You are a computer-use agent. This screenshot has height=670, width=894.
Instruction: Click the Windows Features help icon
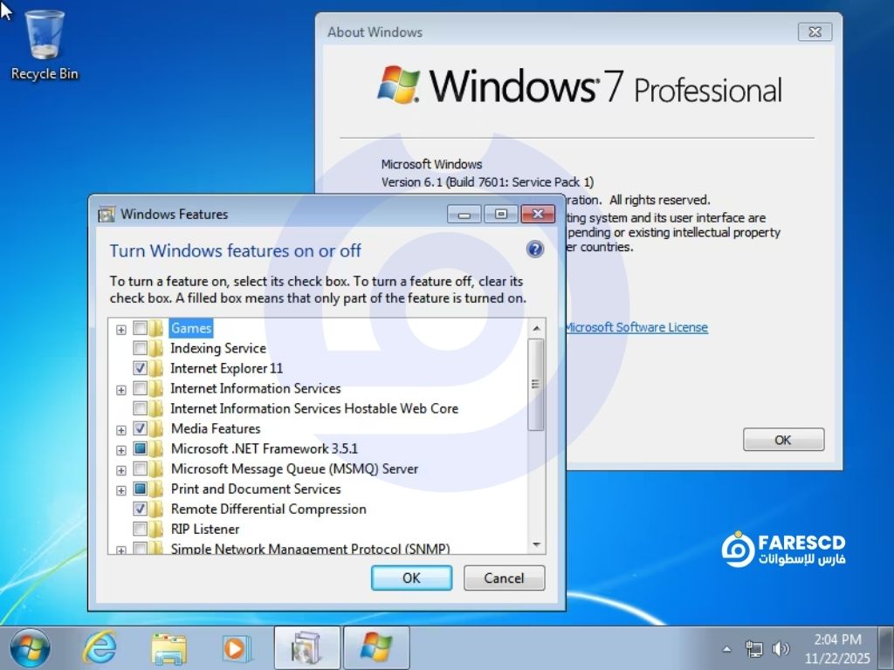(535, 250)
